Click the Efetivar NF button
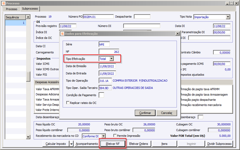 click(x=113, y=144)
